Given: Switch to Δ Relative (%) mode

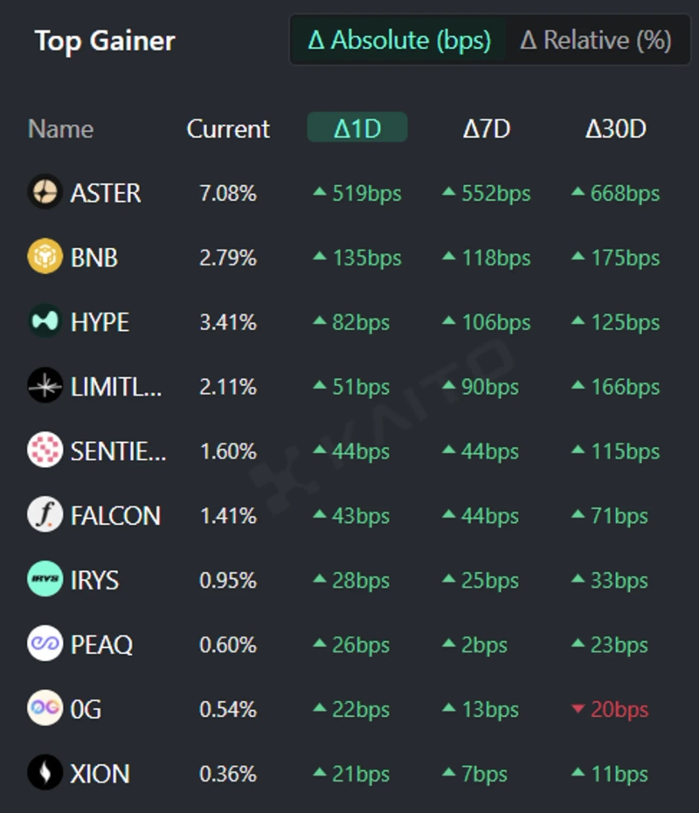Looking at the screenshot, I should coord(596,40).
